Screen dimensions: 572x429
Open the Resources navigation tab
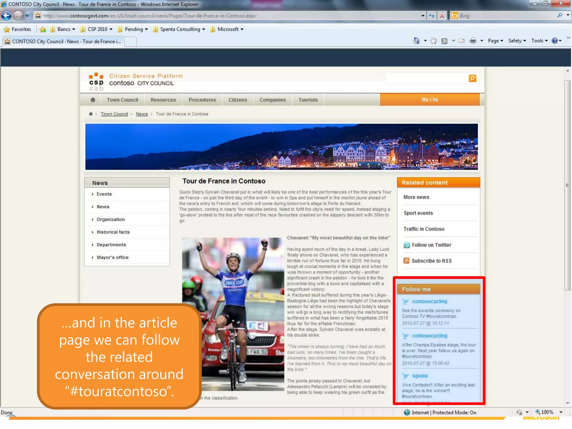(163, 100)
